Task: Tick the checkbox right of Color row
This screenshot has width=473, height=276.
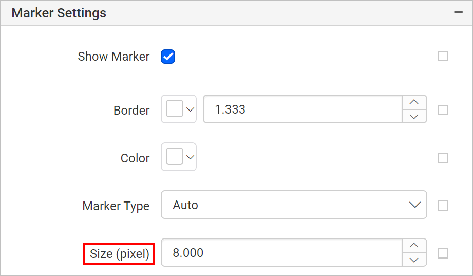Action: [x=443, y=158]
